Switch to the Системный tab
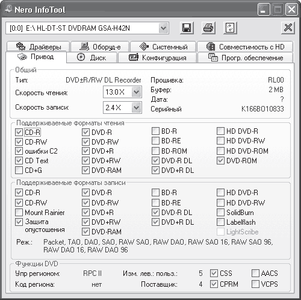This screenshot has height=300, width=301. pos(163,47)
